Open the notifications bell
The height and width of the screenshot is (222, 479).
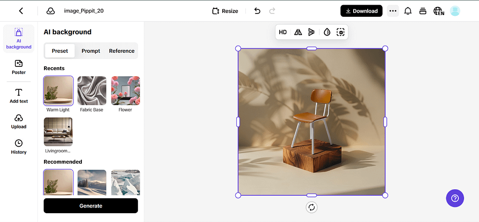coord(408,11)
